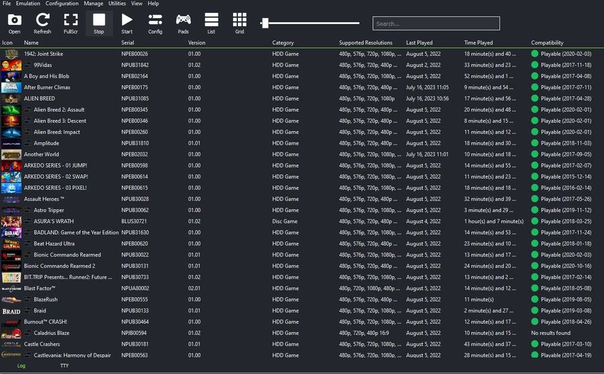This screenshot has width=604, height=374.
Task: Select the ALIEN BREED row name
Action: (x=39, y=98)
